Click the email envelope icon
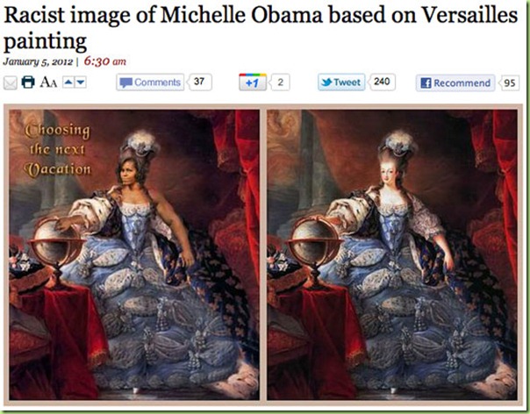The width and height of the screenshot is (530, 414). click(11, 82)
